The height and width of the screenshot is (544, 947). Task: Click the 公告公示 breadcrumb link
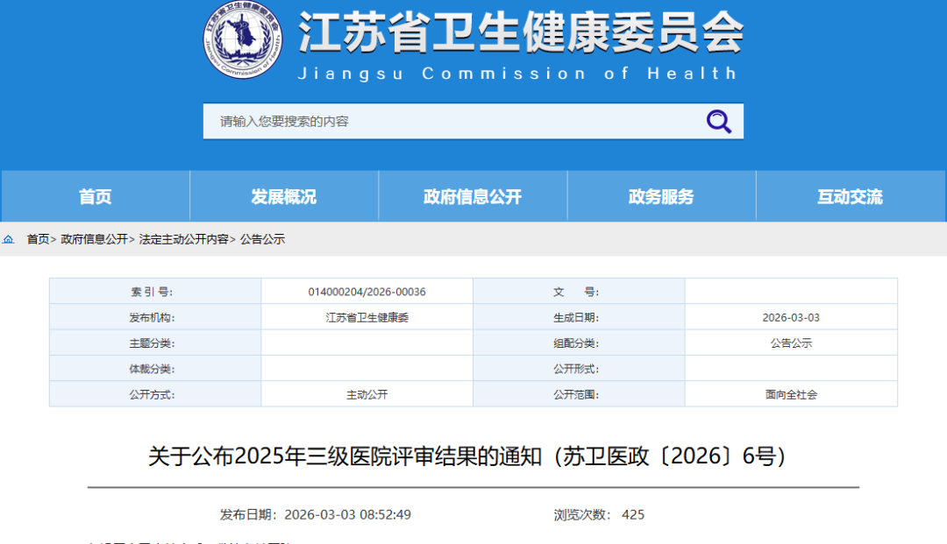[262, 239]
